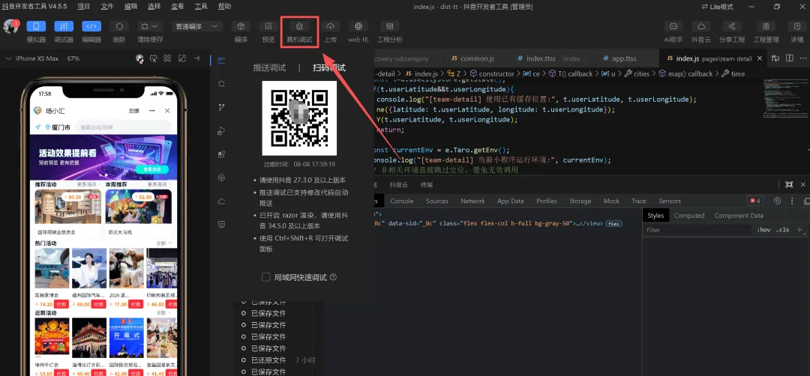Switch to the app.ttss editor tab
The height and width of the screenshot is (376, 810).
(x=624, y=59)
